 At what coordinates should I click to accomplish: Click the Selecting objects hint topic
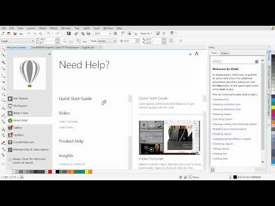(222, 119)
